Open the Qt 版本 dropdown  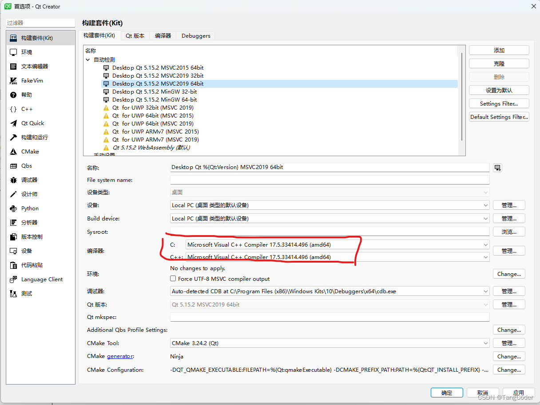click(x=330, y=305)
